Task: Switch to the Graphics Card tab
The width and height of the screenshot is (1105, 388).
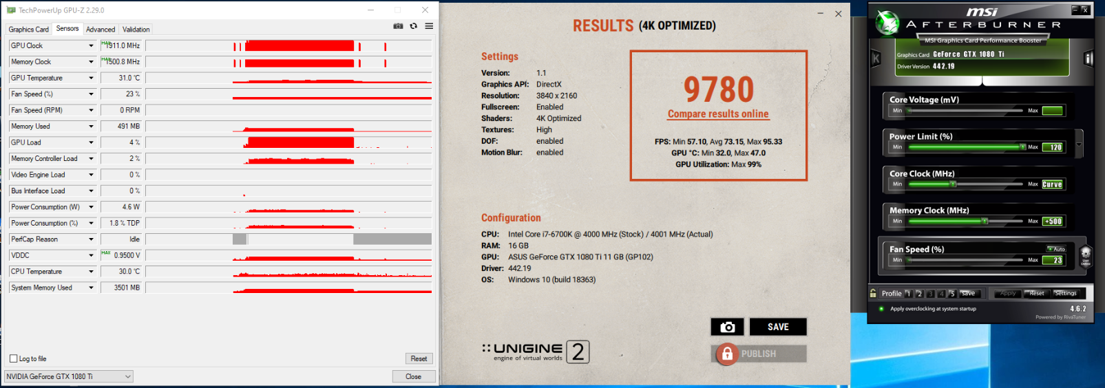Action: click(x=28, y=30)
